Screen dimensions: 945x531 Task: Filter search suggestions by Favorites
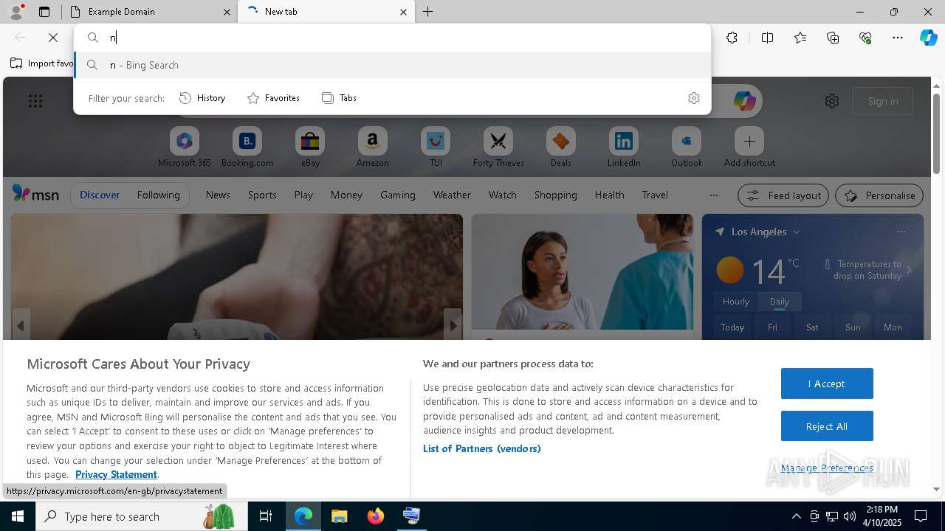coord(274,98)
